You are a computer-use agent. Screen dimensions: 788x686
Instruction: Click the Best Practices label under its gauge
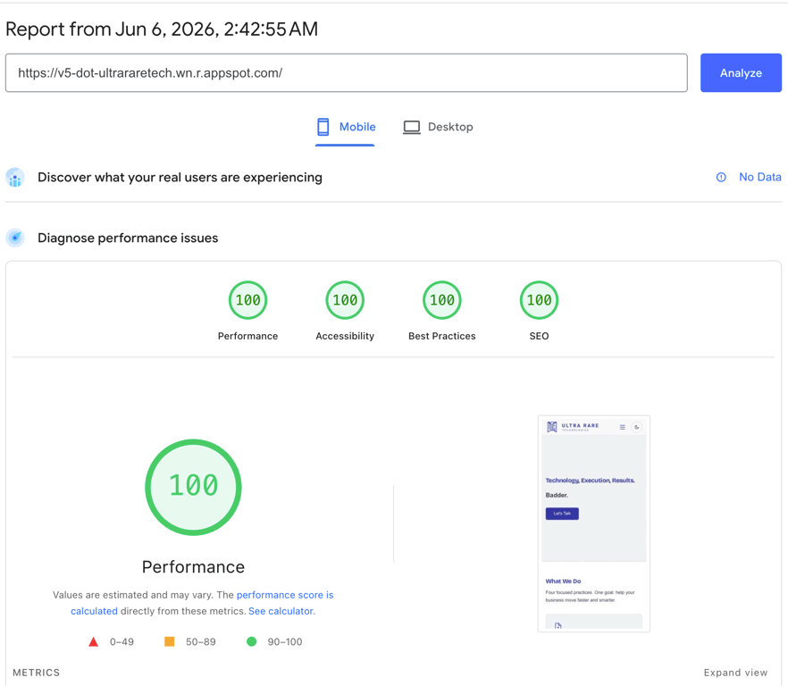pyautogui.click(x=441, y=336)
